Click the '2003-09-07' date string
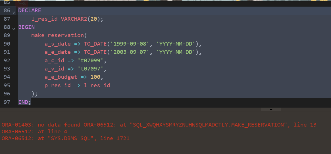This screenshot has height=154, width=331. click(130, 52)
